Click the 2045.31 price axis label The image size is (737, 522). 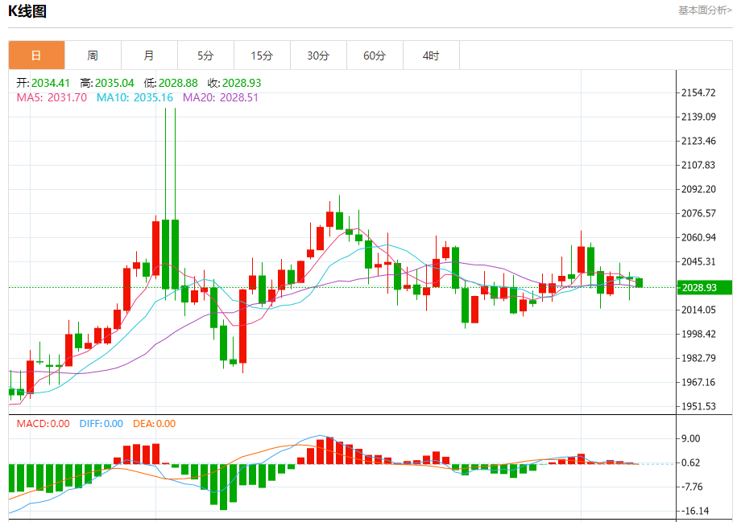(698, 261)
